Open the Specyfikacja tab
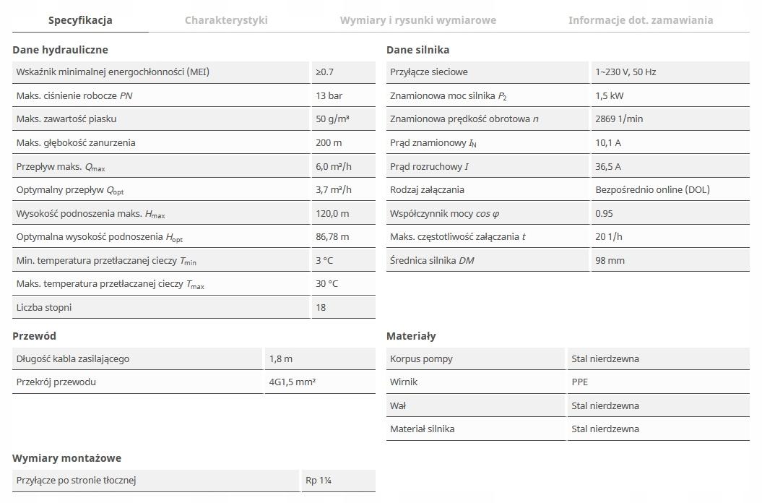This screenshot has width=762, height=503. click(x=80, y=20)
